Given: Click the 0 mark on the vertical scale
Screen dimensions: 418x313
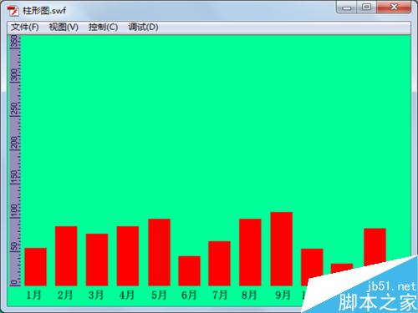Looking at the screenshot, I should click(x=14, y=283).
